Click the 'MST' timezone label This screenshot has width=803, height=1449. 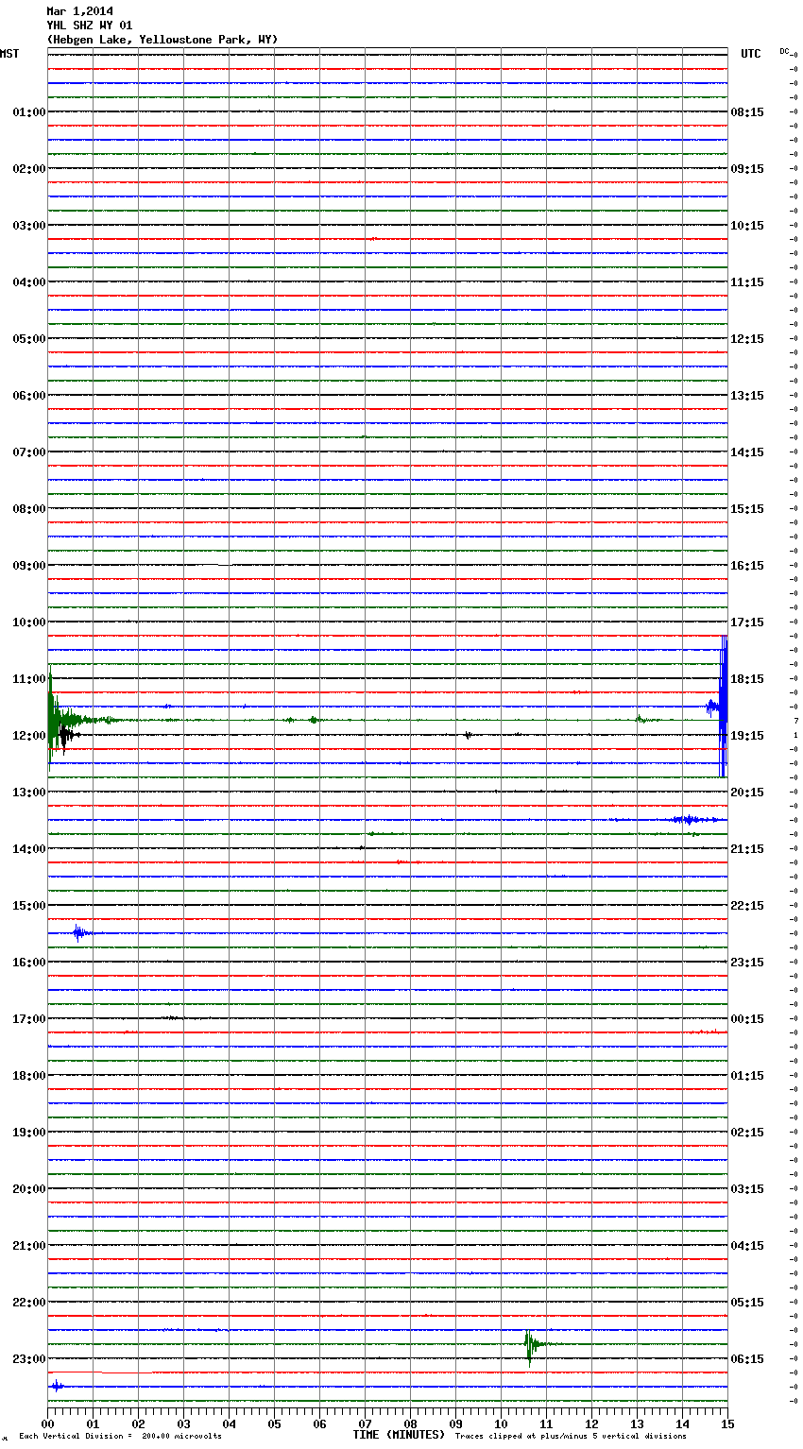[x=9, y=54]
